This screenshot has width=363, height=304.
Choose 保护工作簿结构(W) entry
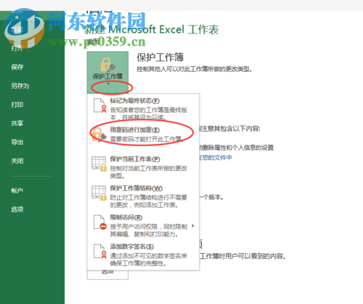(x=143, y=196)
